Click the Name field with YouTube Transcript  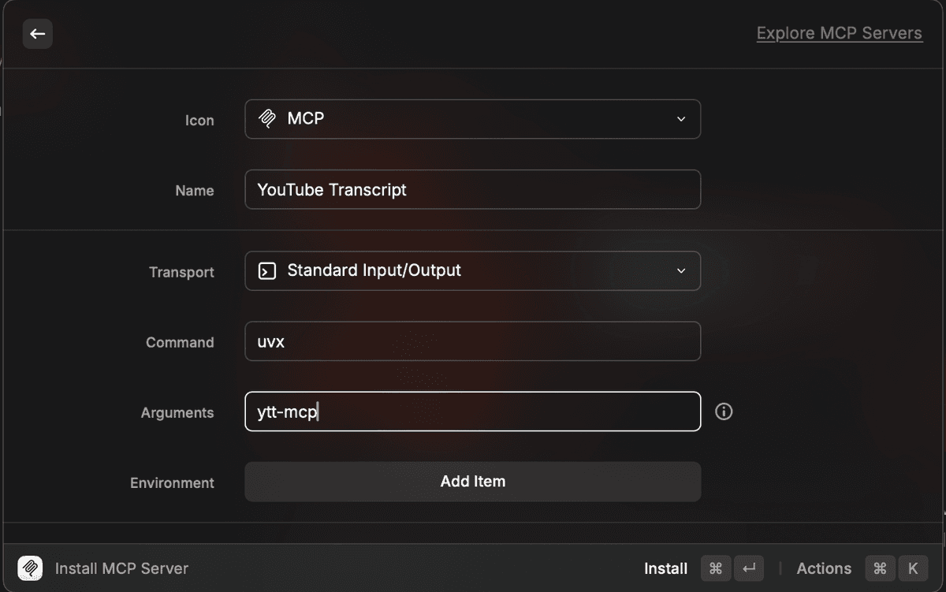pyautogui.click(x=472, y=189)
